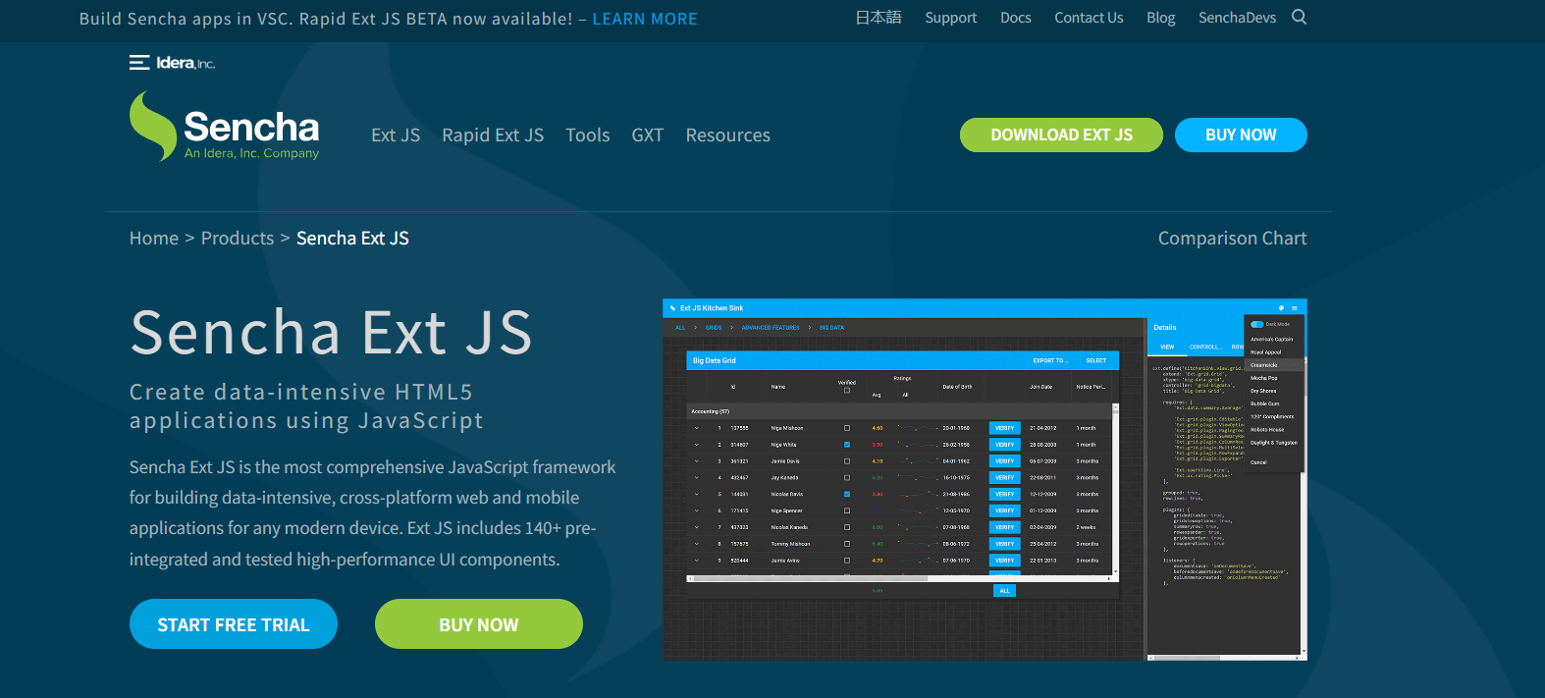The image size is (1545, 698).
Task: Check the Verified box for Nige Mishcon
Action: click(847, 428)
